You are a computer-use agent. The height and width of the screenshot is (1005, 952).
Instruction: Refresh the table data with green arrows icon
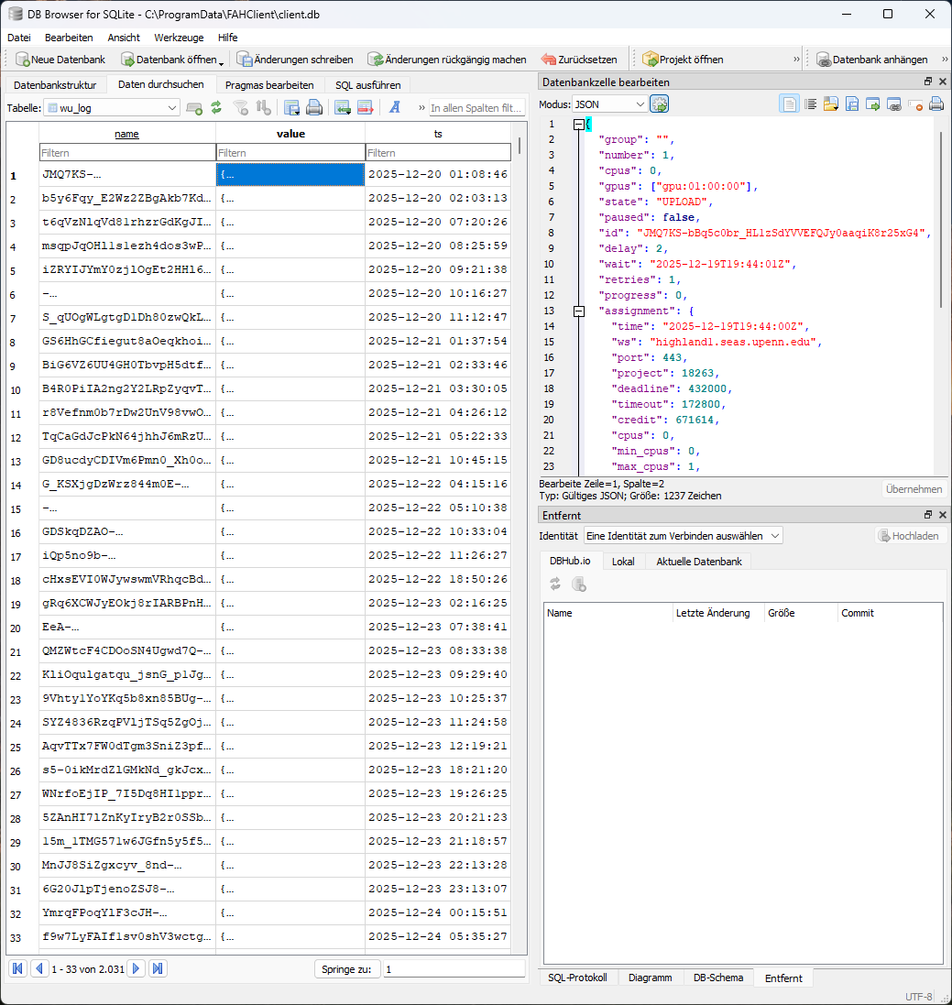216,108
